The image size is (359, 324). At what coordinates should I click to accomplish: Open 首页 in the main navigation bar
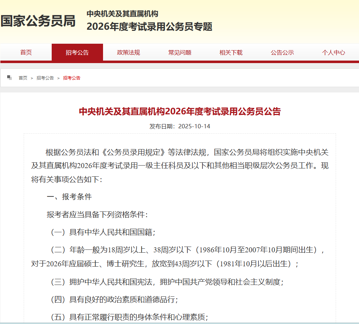26,53
